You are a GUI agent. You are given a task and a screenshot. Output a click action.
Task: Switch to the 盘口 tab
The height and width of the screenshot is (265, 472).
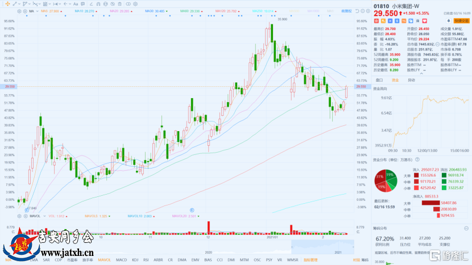coord(379,80)
